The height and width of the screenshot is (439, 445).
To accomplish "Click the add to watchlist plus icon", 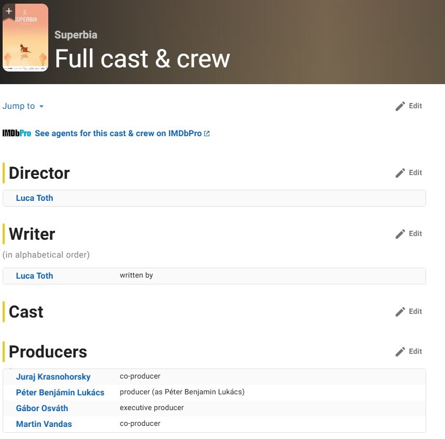I will click(x=9, y=11).
